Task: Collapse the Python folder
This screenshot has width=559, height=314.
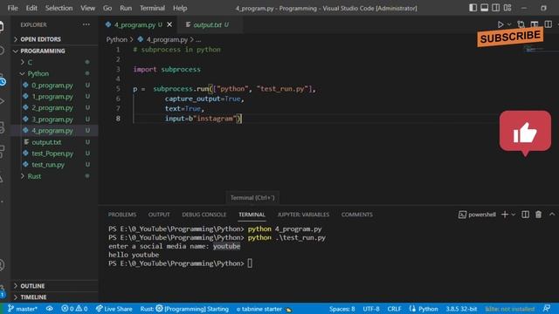Action: click(38, 73)
